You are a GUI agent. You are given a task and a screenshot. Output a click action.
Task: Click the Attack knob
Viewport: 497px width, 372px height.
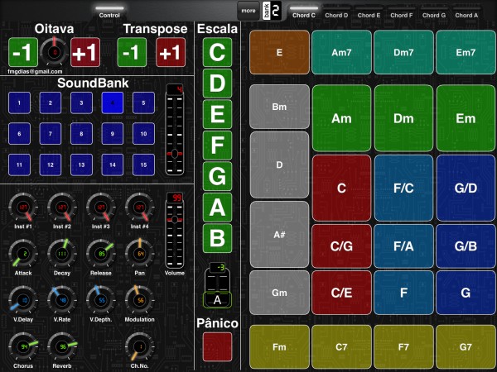click(23, 254)
